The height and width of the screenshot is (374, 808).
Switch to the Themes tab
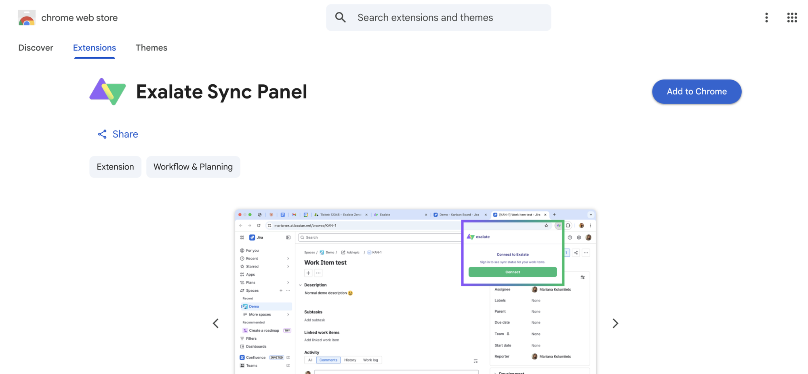[151, 48]
